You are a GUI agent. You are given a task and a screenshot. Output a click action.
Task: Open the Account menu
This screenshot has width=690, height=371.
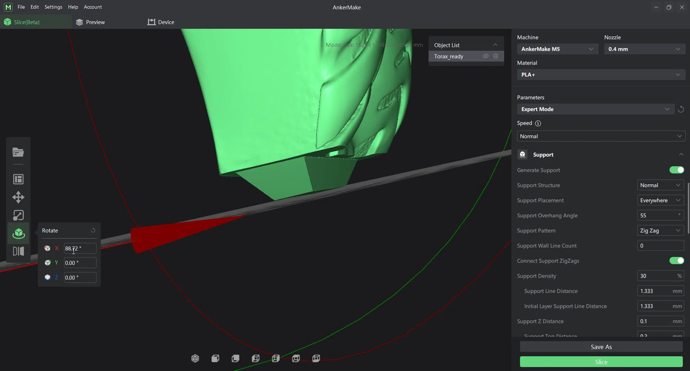(x=93, y=7)
